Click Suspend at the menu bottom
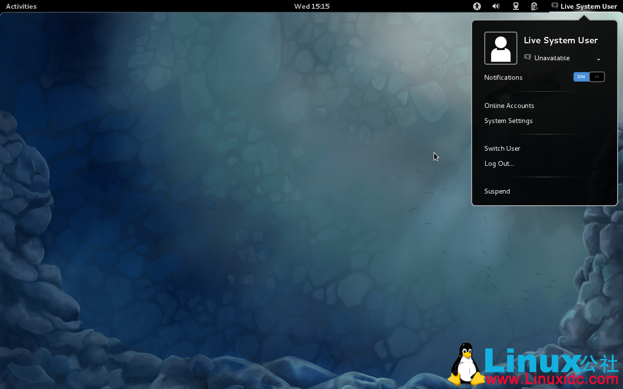Screen dimensions: 623x389 pos(497,191)
